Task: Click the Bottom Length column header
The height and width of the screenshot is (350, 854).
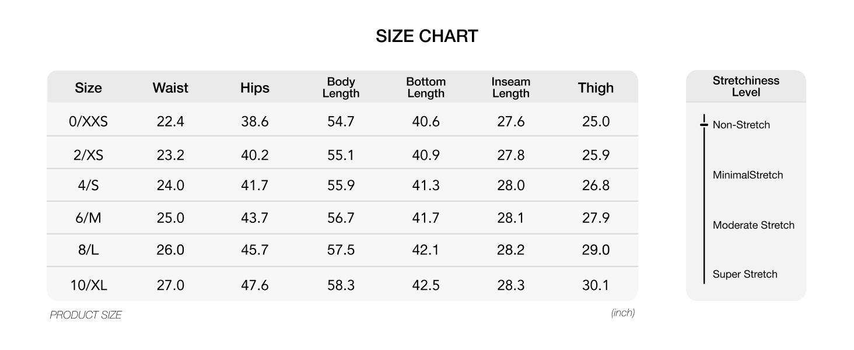Action: (x=426, y=87)
